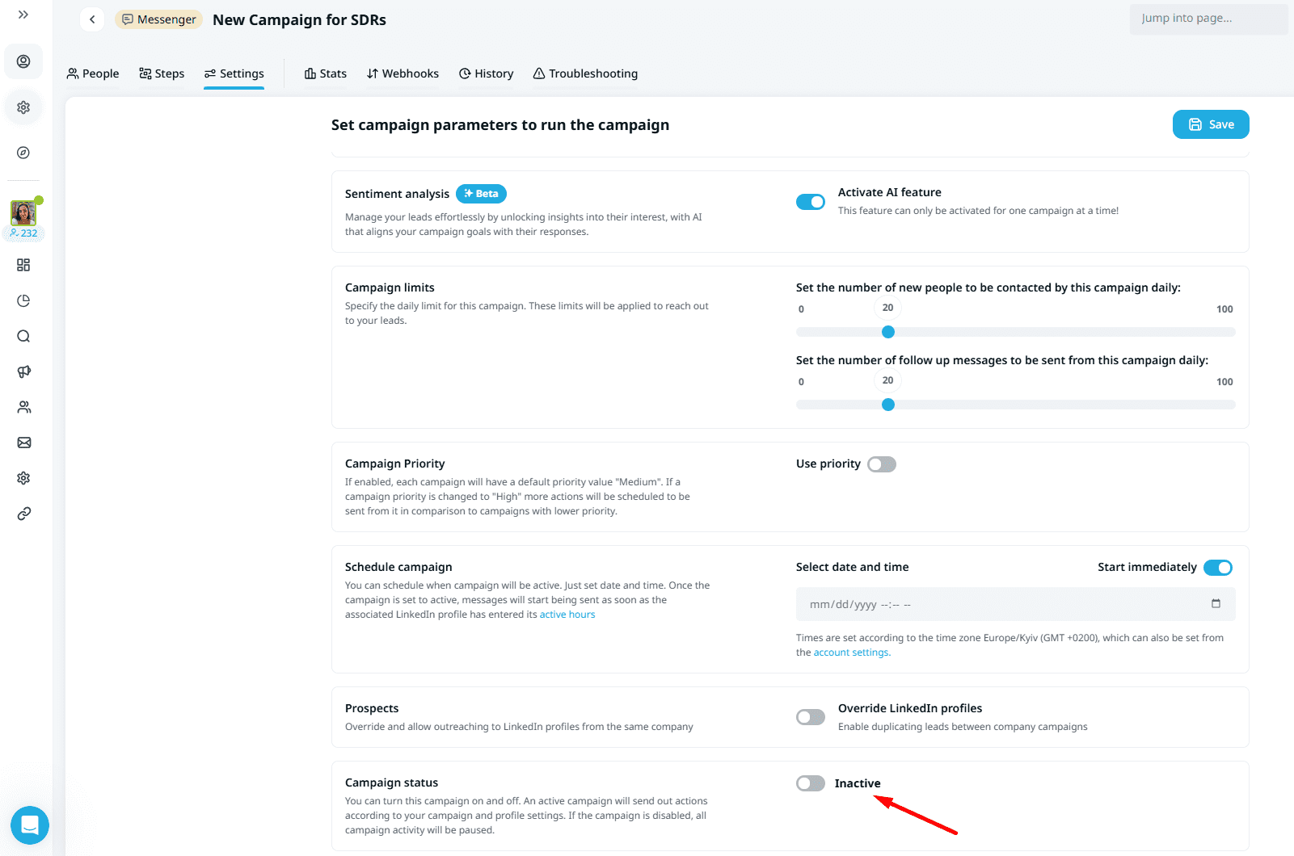
Task: Click the Save button
Action: [1210, 124]
